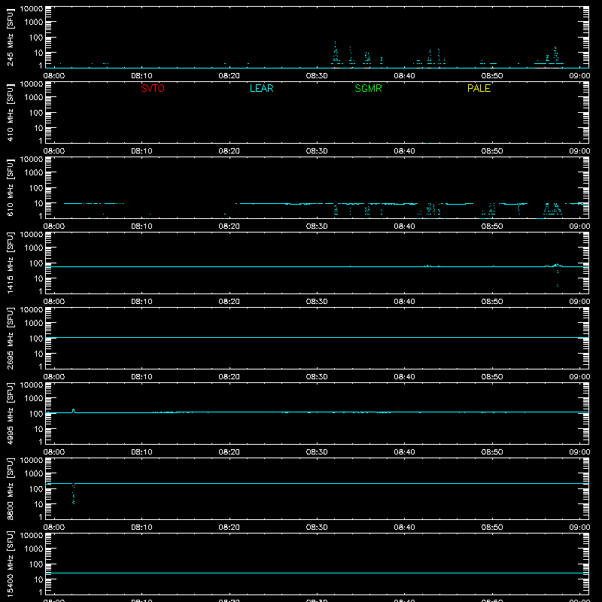This screenshot has height=602, width=602.
Task: Click the red SVTO station label
Action: tap(153, 88)
